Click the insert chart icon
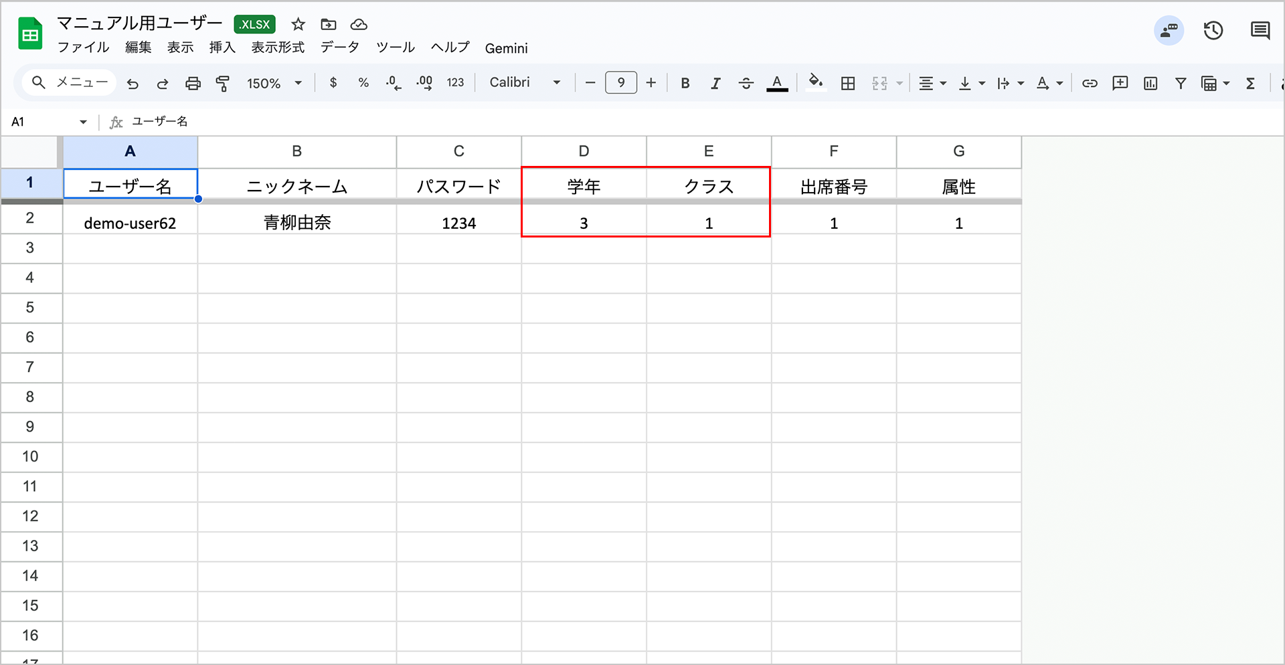The width and height of the screenshot is (1285, 665). pyautogui.click(x=1150, y=84)
